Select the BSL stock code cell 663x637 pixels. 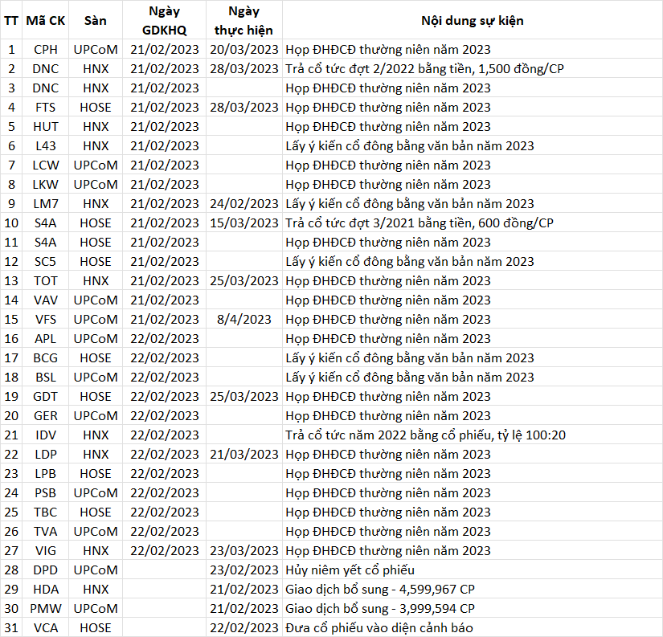tap(45, 377)
